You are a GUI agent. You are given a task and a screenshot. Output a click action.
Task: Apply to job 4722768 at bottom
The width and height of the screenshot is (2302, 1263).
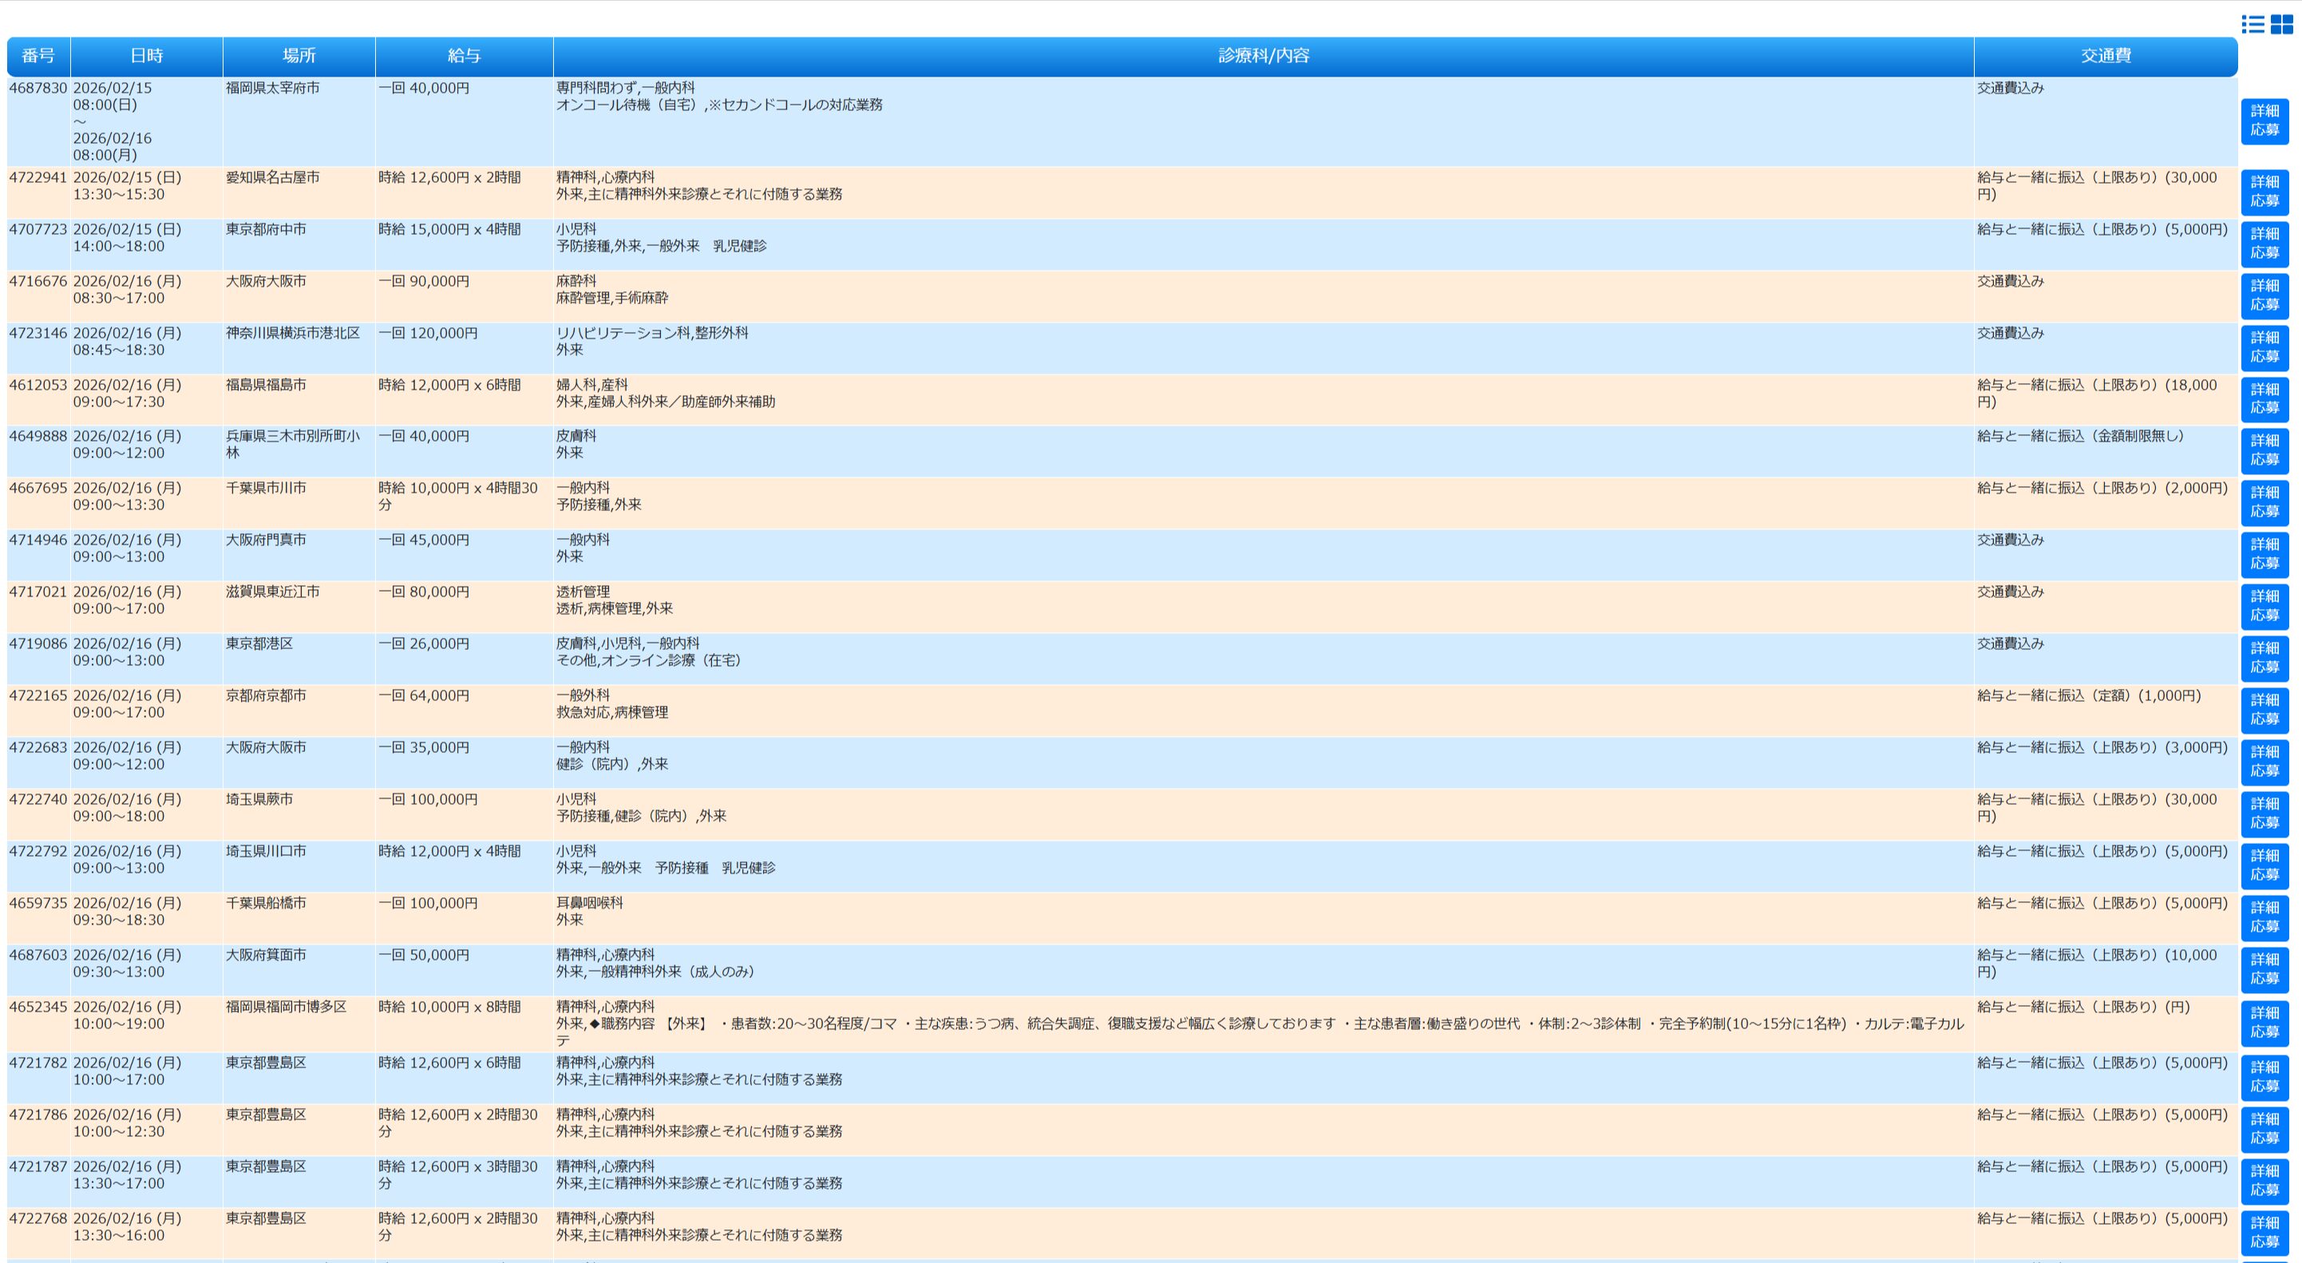tap(2264, 1233)
